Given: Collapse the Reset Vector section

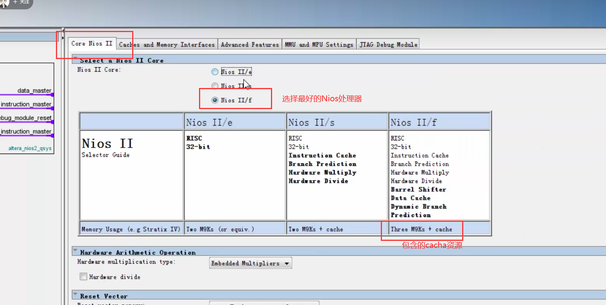Looking at the screenshot, I should pos(75,294).
